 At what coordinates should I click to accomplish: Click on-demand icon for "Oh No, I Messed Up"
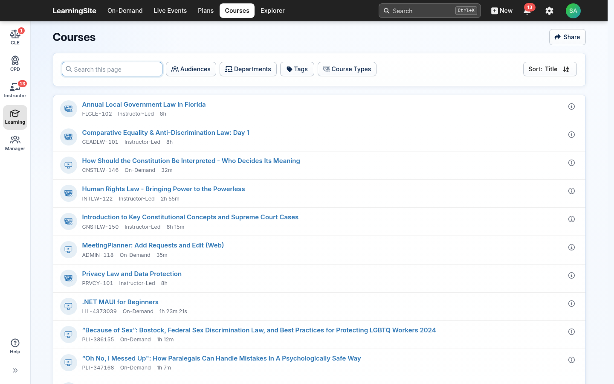(x=68, y=363)
